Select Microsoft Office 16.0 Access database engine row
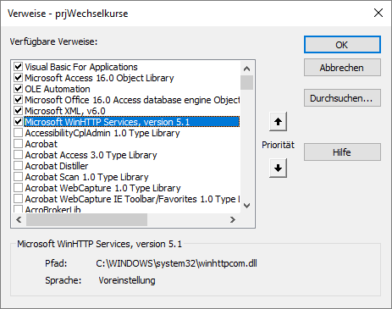Viewport: 392px width, 309px height. [x=132, y=100]
